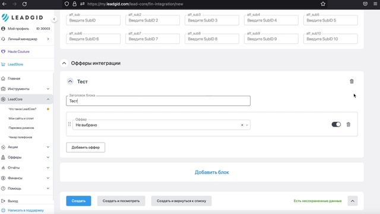Click the SubID 2 input field
The image size is (380, 214).
(x=153, y=20)
